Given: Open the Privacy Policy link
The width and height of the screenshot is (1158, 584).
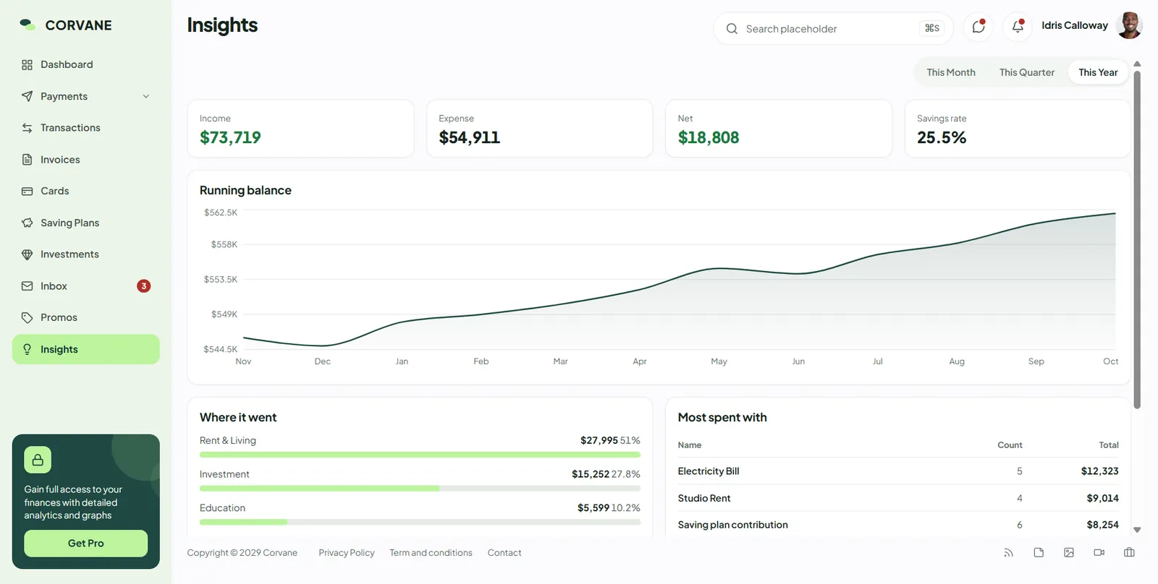Looking at the screenshot, I should [347, 553].
